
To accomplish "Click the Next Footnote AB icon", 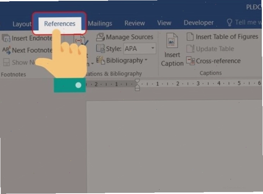I will 6,50.
